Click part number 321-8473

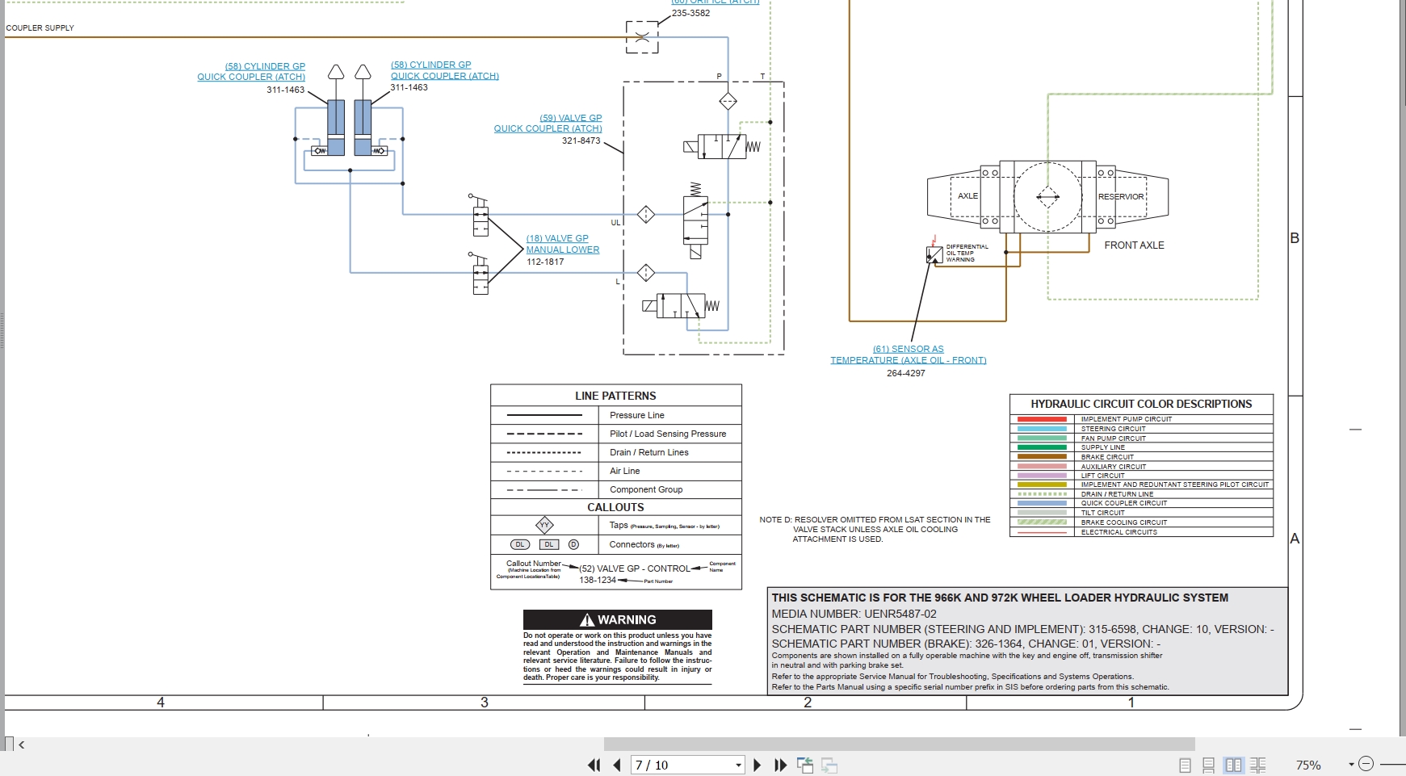[581, 141]
